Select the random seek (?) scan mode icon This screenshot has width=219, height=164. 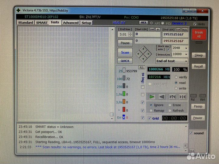(x=172, y=97)
